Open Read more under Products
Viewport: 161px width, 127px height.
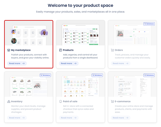(69, 63)
